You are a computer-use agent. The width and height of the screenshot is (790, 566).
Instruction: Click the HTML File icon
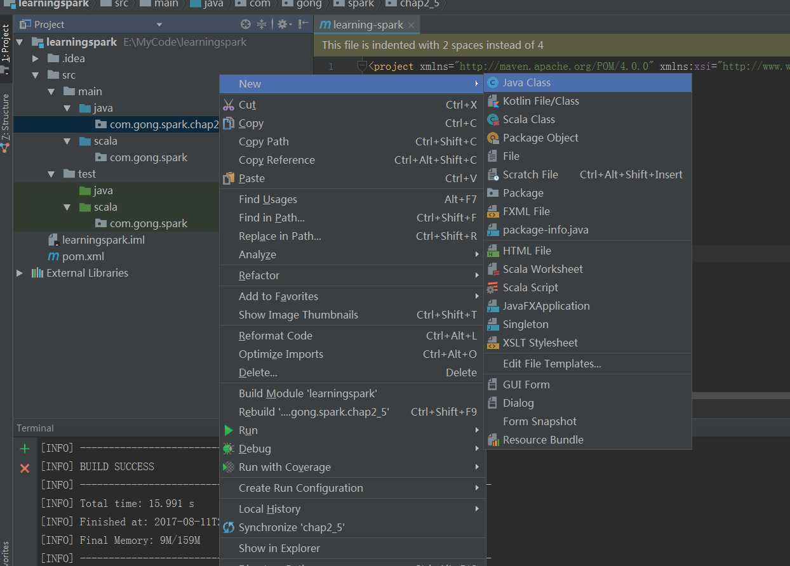tap(493, 251)
